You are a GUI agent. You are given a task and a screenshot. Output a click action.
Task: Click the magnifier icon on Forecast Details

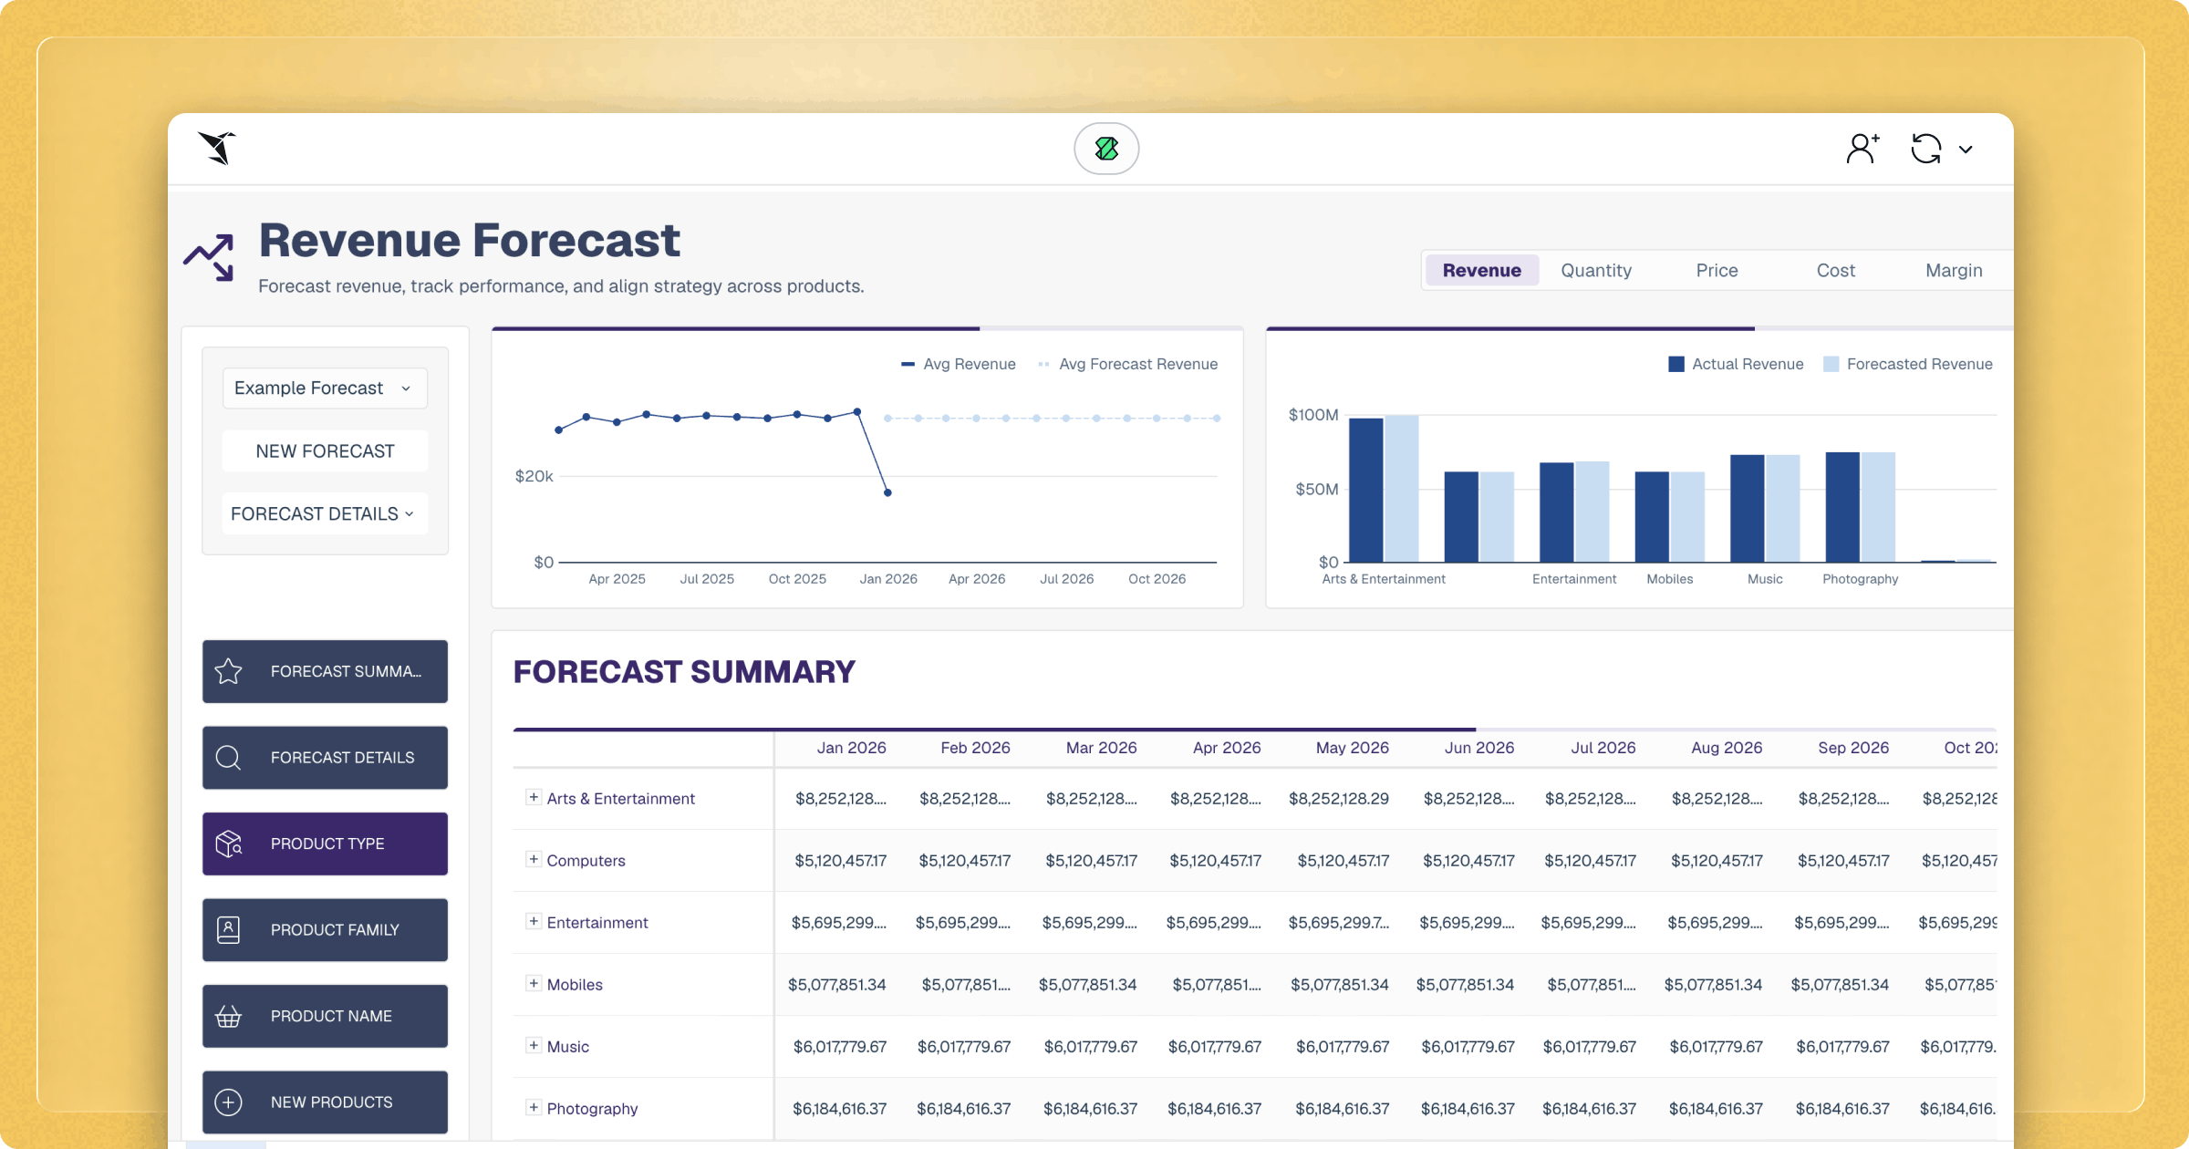point(227,757)
